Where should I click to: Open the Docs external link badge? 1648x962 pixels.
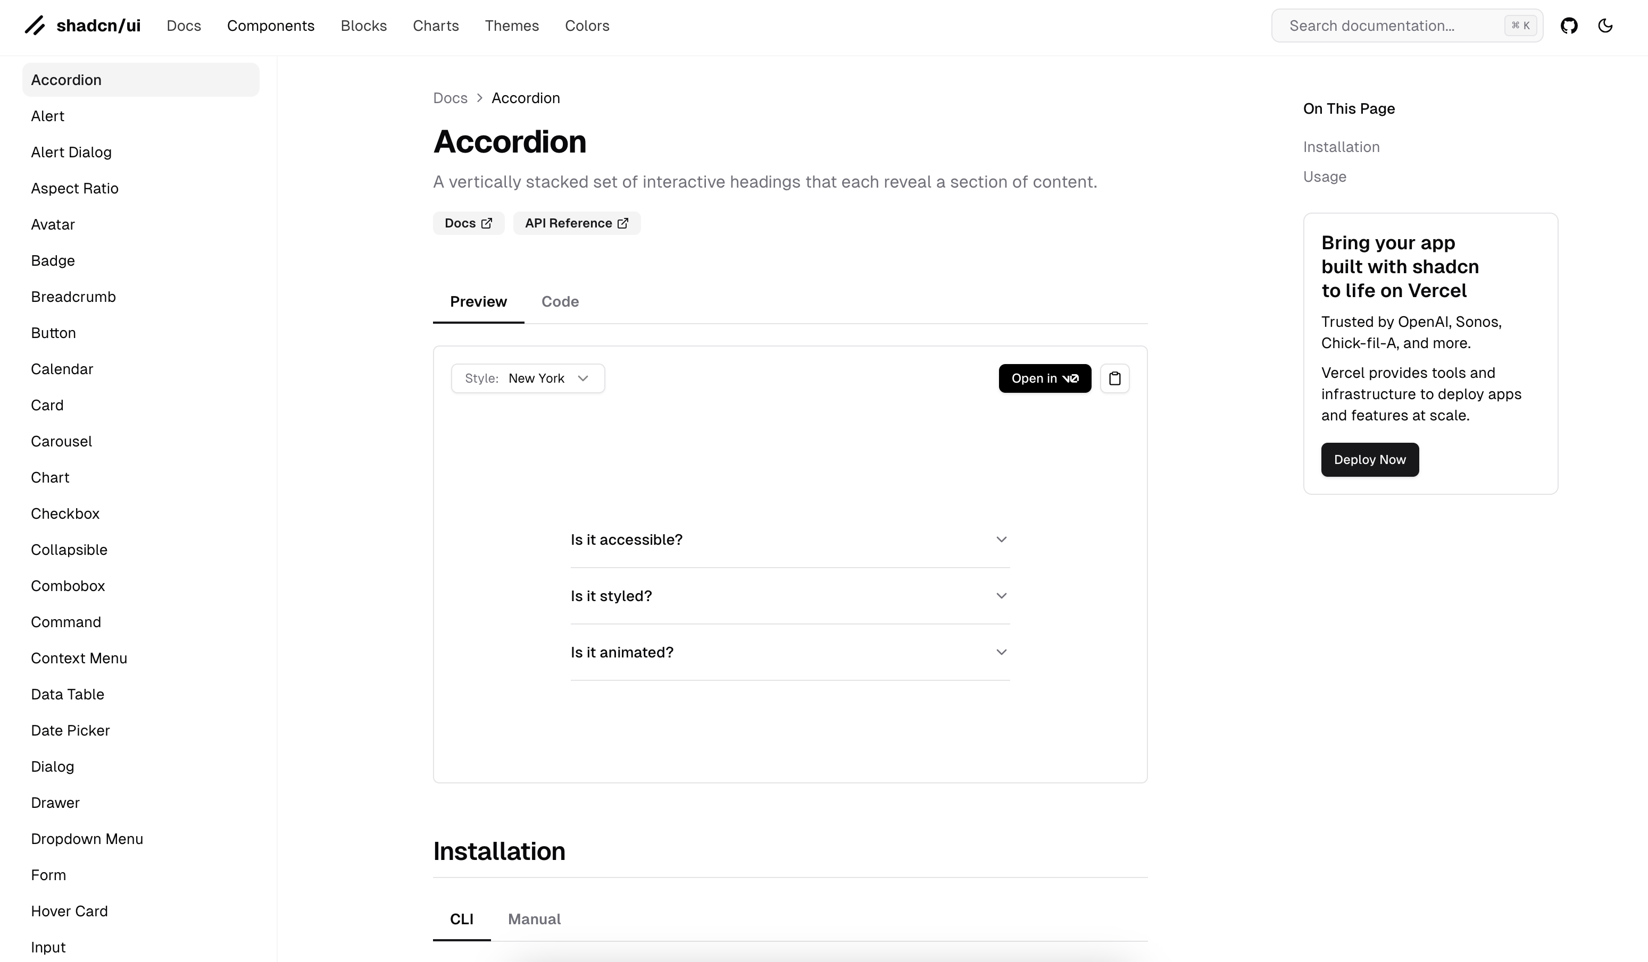pyautogui.click(x=468, y=224)
